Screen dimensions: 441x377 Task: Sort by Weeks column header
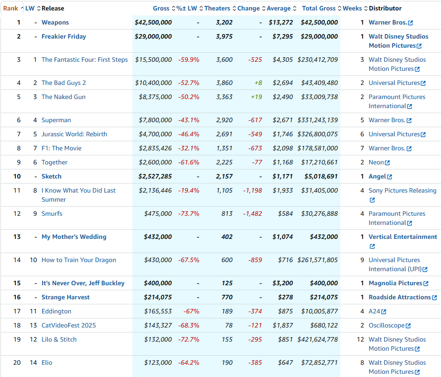click(352, 8)
